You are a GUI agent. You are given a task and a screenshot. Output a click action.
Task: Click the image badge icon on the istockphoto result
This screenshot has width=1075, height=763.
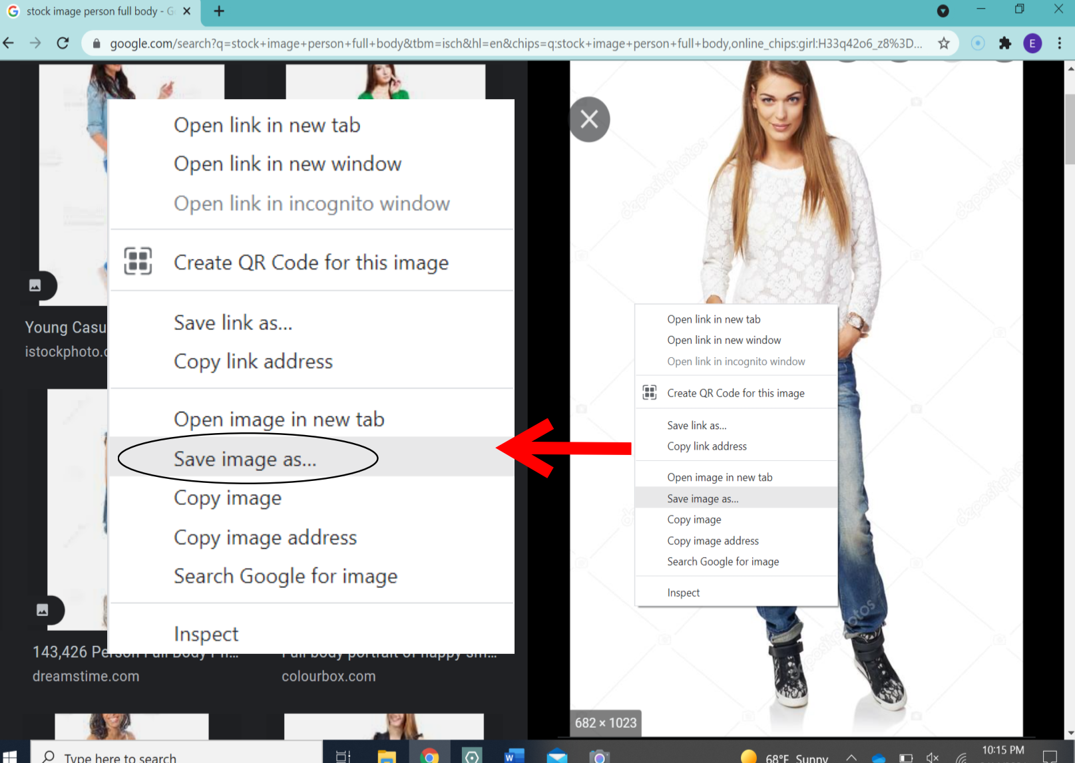[35, 285]
